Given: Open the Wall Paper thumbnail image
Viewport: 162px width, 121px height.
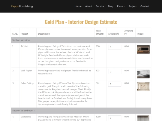Looking at the screenshot, I should (143, 74).
